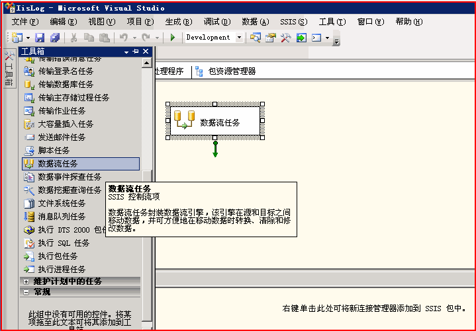This screenshot has height=331, width=476.
Task: Open the 帮助(H) menu
Action: 409,22
